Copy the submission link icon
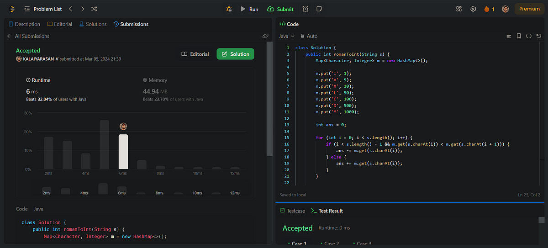The image size is (548, 248). (x=265, y=36)
